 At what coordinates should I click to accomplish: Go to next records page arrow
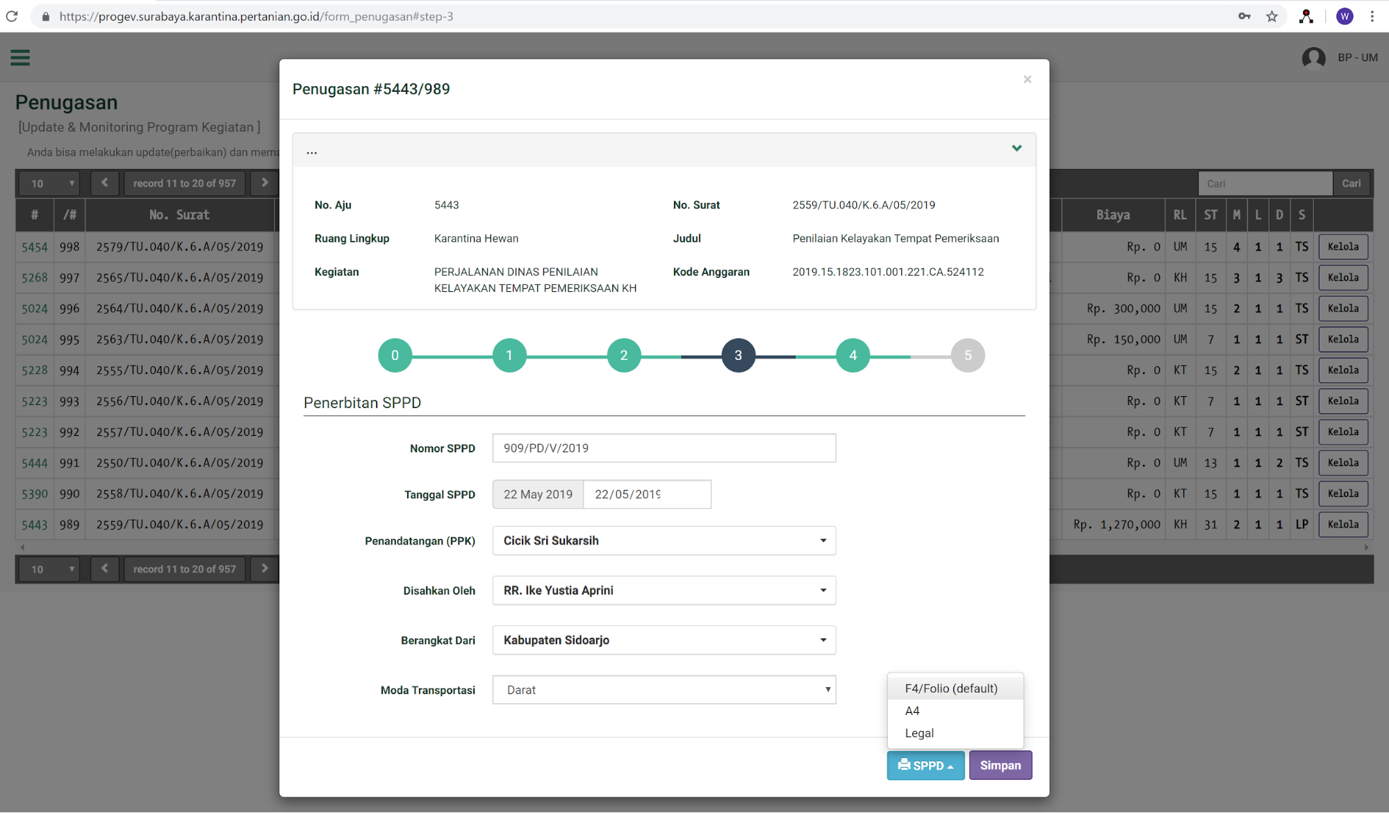click(265, 183)
